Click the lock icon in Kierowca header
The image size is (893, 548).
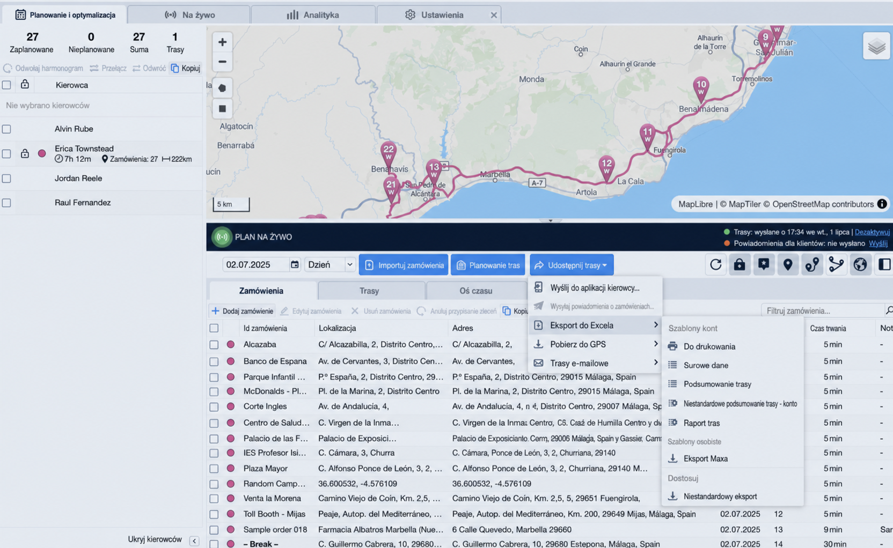click(x=25, y=84)
